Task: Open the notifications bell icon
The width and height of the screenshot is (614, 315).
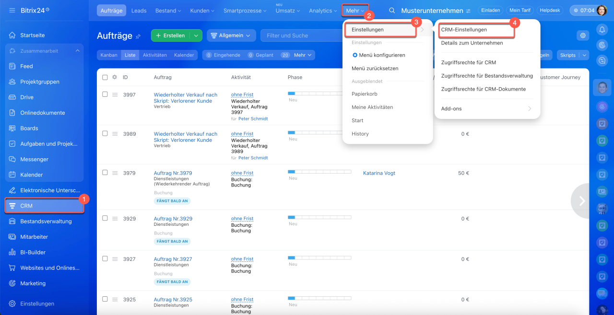Action: click(602, 30)
